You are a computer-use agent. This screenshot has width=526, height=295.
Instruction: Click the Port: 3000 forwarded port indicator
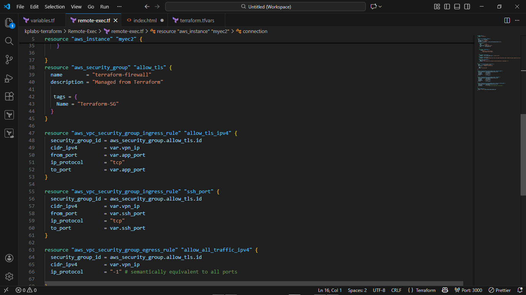468,290
